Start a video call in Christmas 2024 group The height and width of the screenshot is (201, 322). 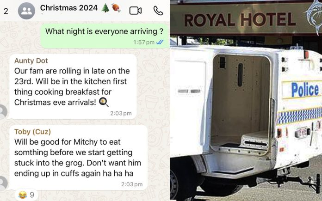click(x=136, y=11)
